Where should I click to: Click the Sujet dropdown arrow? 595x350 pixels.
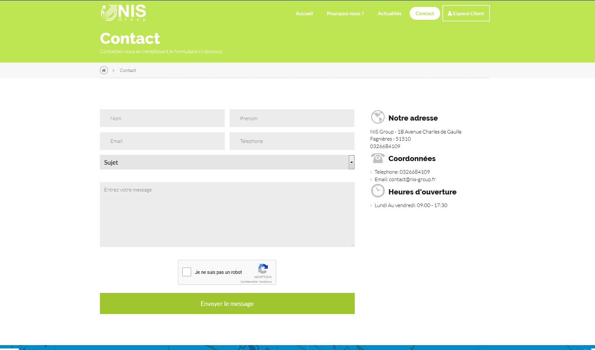click(351, 162)
